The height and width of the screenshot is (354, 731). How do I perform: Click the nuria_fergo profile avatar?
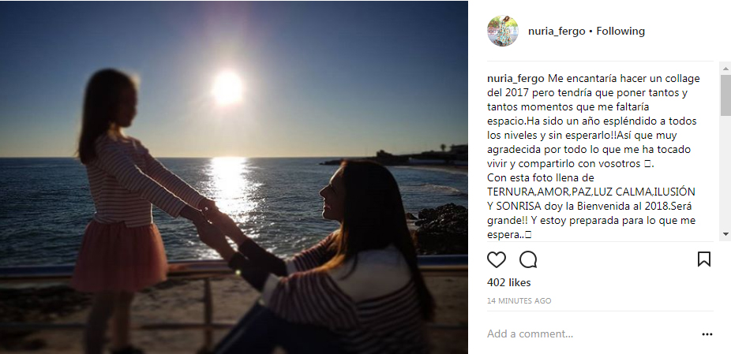[503, 32]
